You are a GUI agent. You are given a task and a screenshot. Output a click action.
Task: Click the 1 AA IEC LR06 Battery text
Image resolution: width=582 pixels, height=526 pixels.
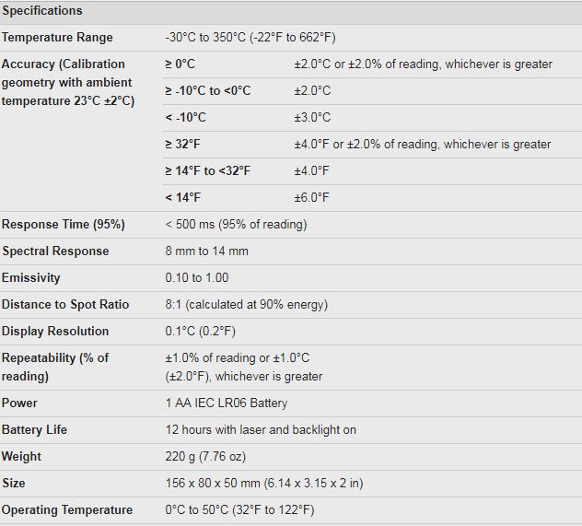coord(227,403)
